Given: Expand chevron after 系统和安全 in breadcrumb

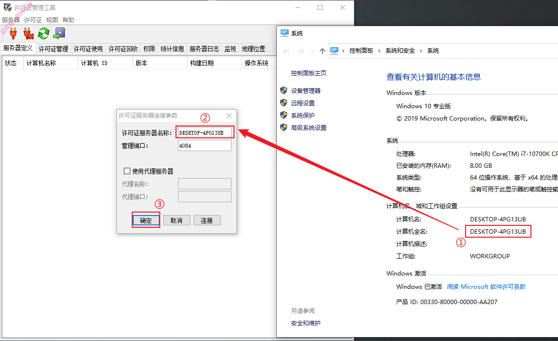Looking at the screenshot, I should pos(421,51).
